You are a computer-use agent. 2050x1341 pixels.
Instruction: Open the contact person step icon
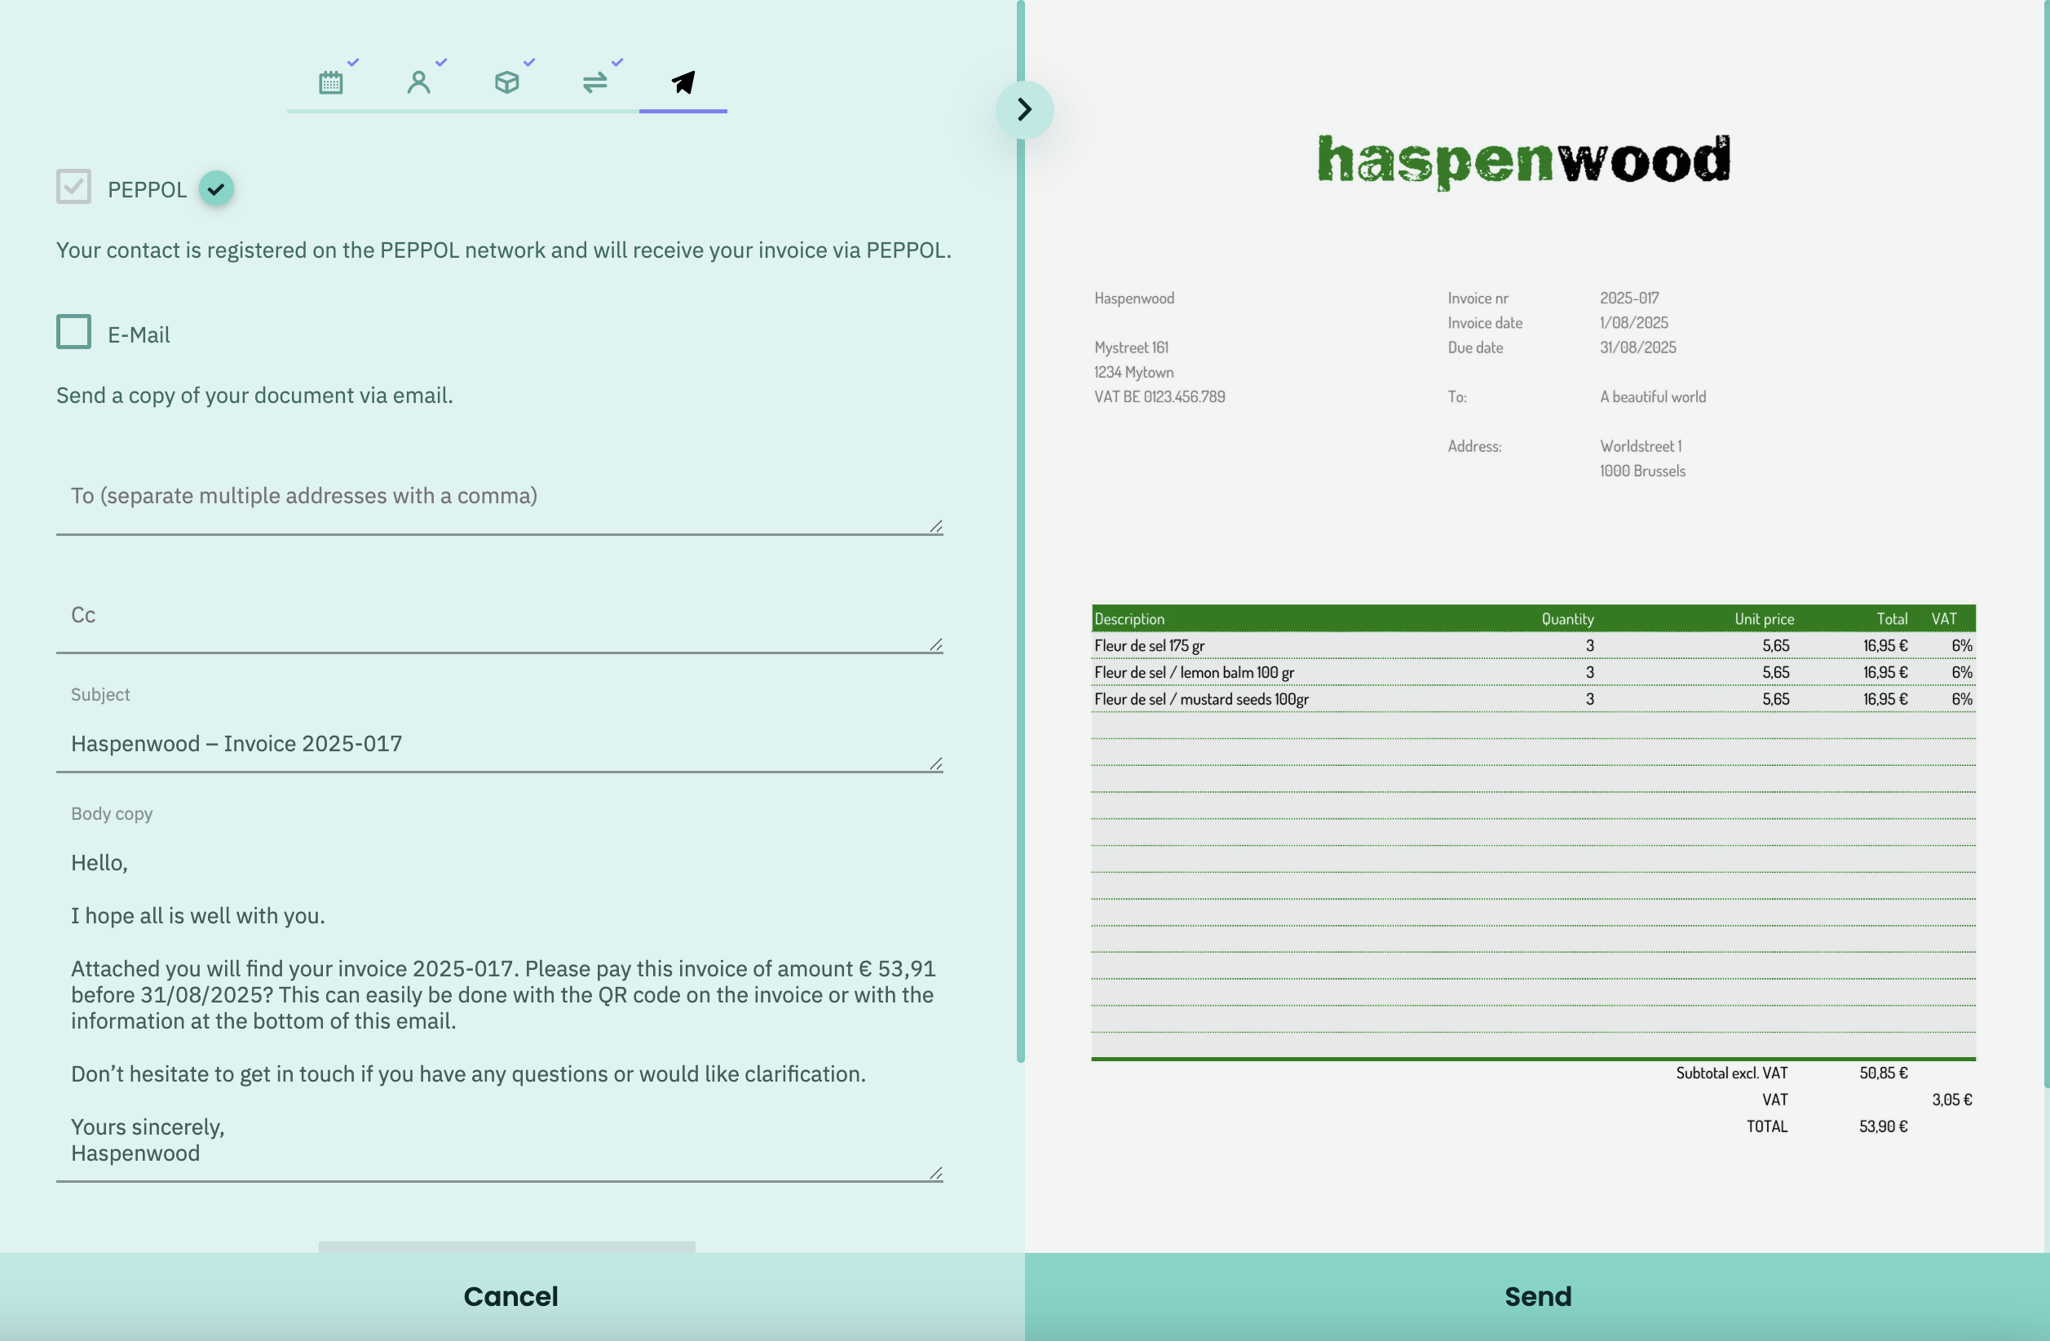[418, 82]
